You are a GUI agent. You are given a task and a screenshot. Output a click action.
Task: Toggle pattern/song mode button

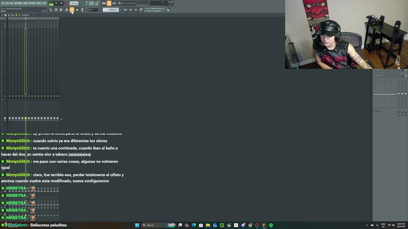coord(51,3)
